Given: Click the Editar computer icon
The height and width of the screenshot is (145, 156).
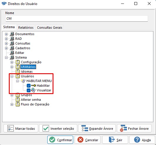Looking at the screenshot, I should tap(12, 53).
